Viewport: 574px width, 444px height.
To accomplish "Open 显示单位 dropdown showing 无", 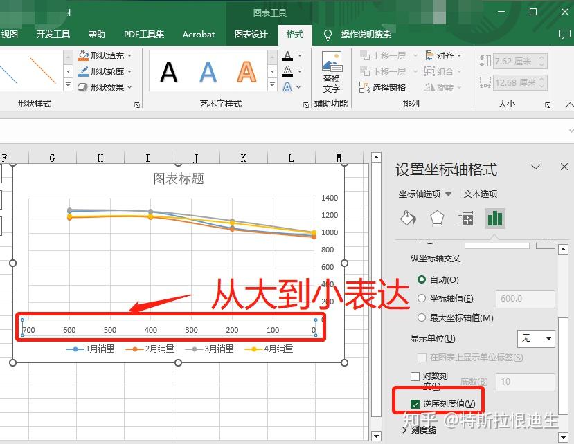I will pos(536,338).
